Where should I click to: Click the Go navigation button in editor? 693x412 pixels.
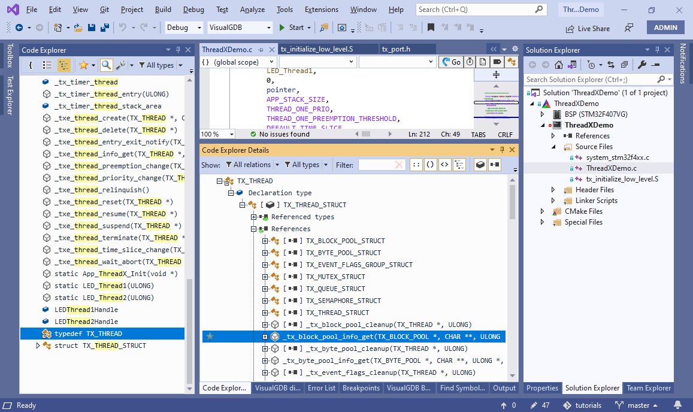(x=450, y=62)
